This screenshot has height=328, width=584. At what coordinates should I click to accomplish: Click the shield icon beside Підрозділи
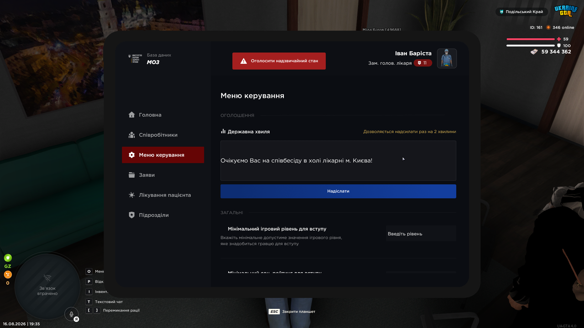(132, 215)
